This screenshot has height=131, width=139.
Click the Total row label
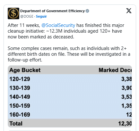(x=16, y=124)
